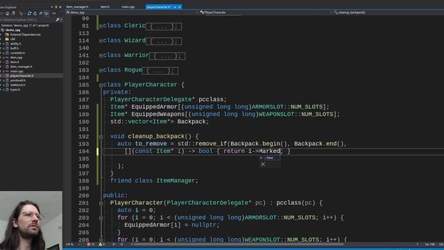Select the demo_rpg project node
Screen dimensions: 444x250
[13, 30]
